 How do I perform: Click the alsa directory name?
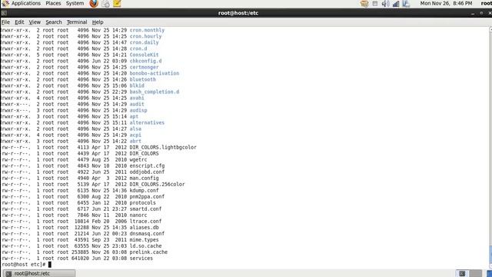coord(135,128)
